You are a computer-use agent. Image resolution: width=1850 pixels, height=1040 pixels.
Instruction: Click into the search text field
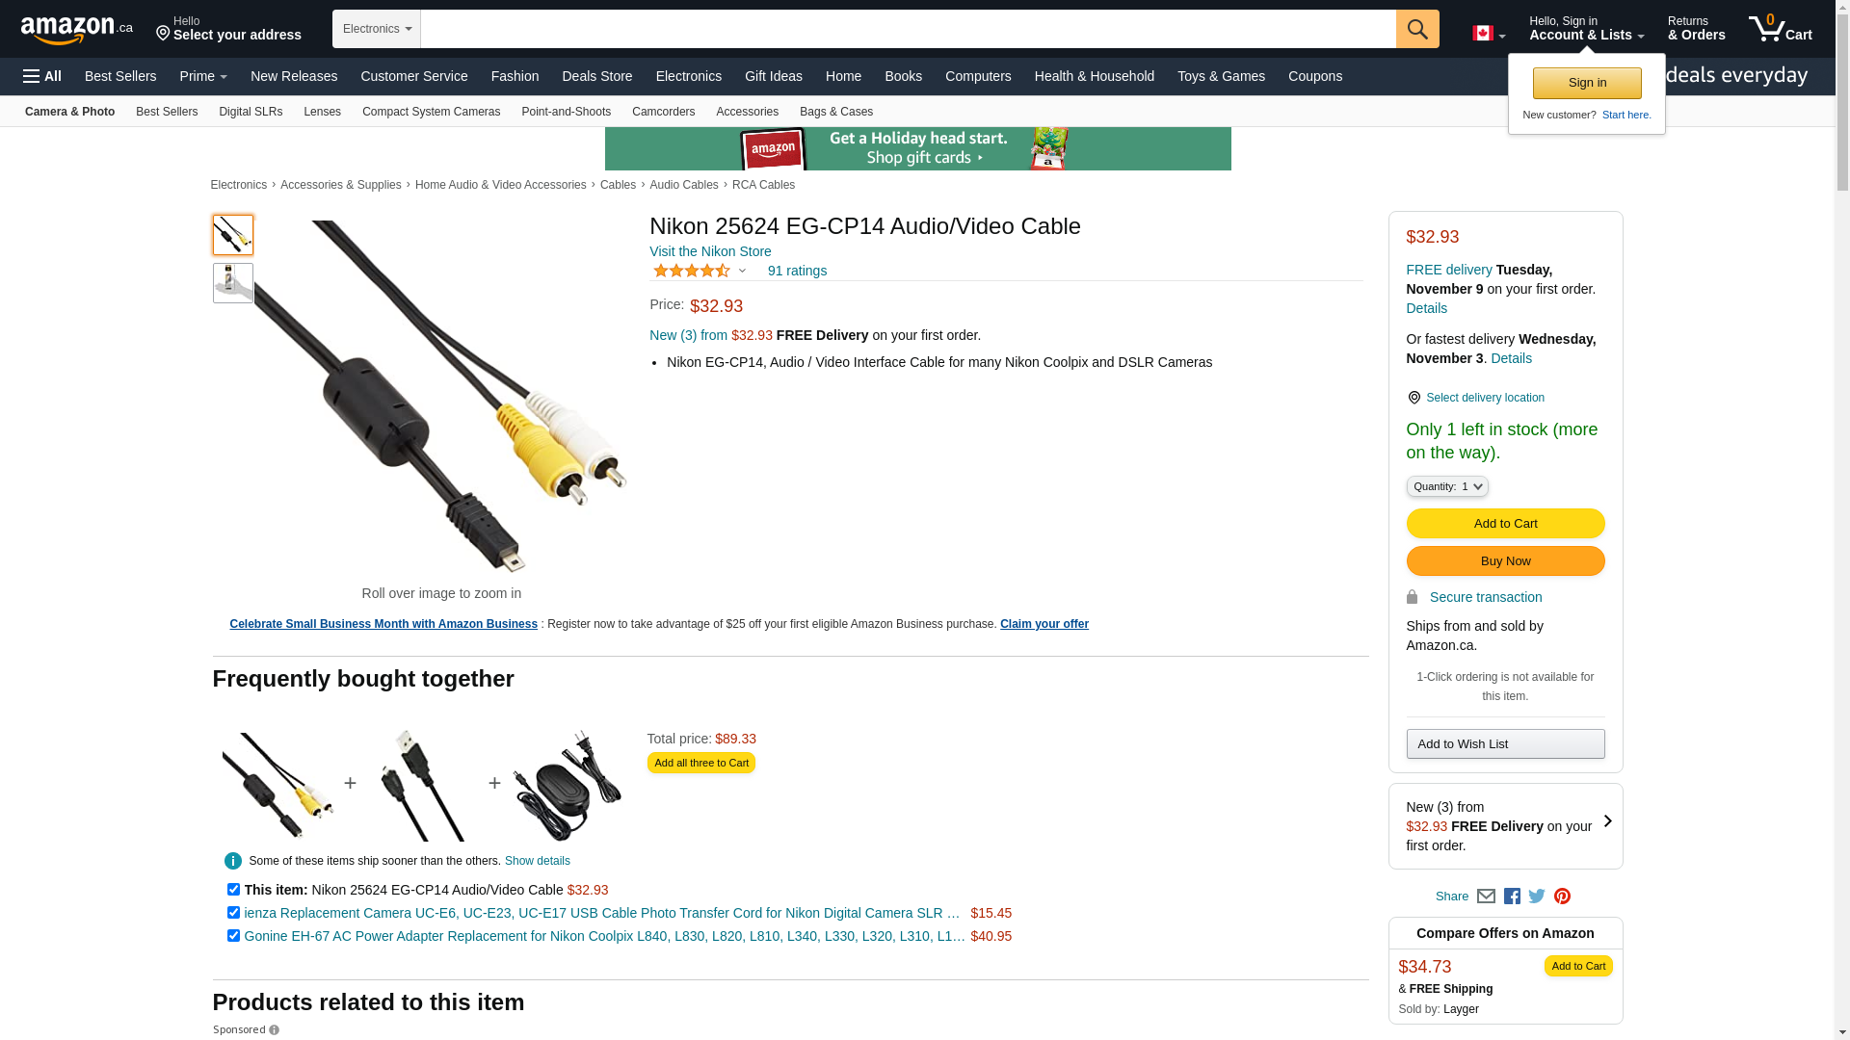[x=908, y=29]
